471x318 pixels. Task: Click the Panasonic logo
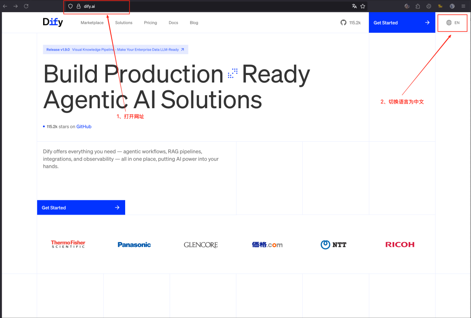click(x=134, y=245)
